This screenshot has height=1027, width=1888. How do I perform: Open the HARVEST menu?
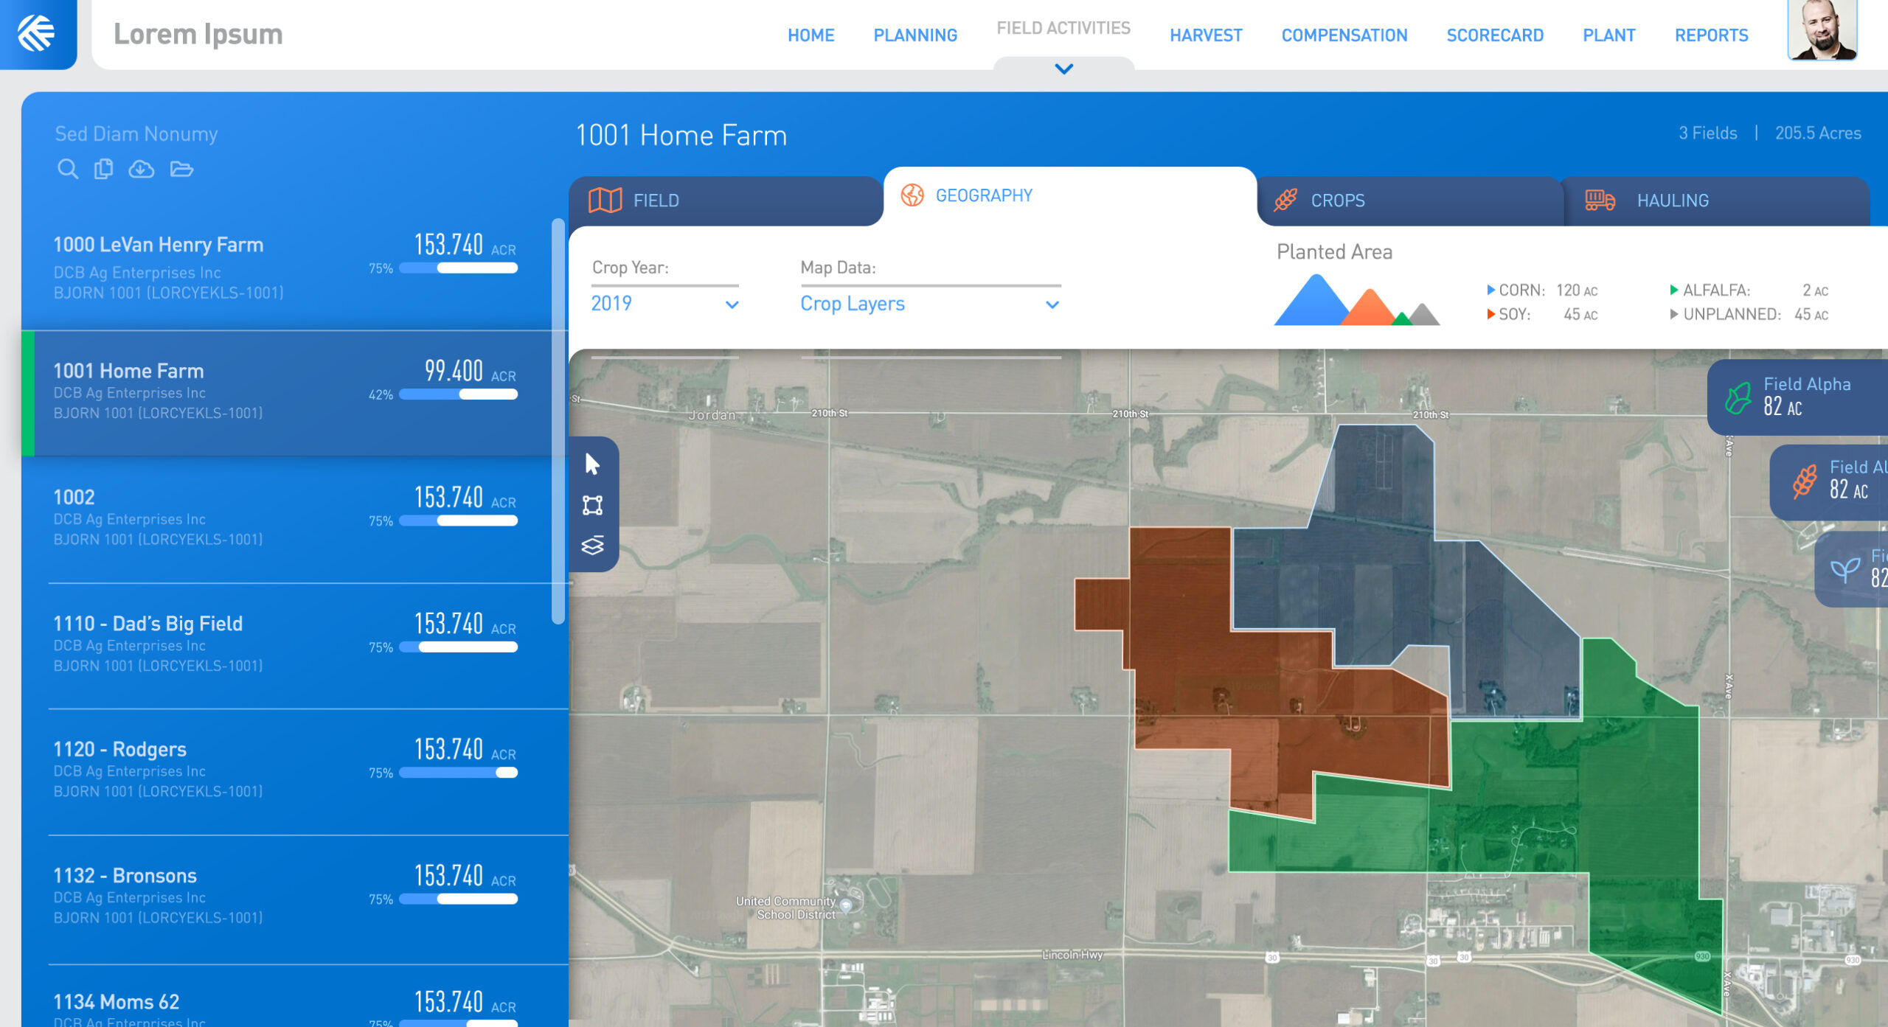coord(1206,35)
